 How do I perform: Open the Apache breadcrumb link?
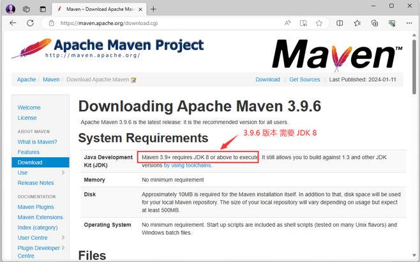point(27,80)
